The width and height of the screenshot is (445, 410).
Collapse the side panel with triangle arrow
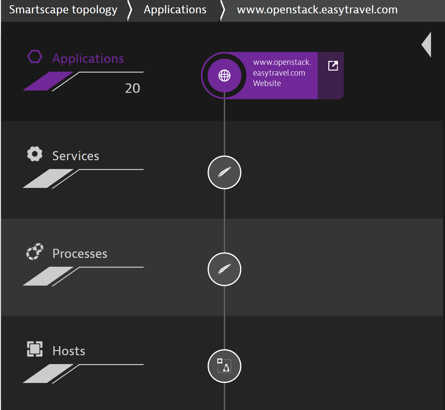pos(426,45)
